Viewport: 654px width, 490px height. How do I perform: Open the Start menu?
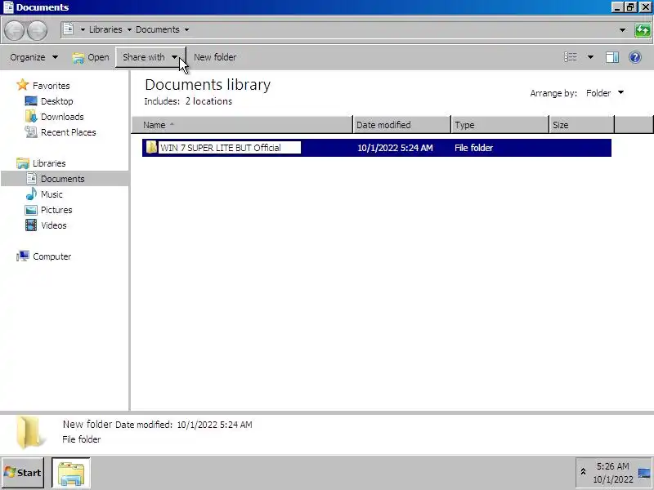[x=23, y=473]
